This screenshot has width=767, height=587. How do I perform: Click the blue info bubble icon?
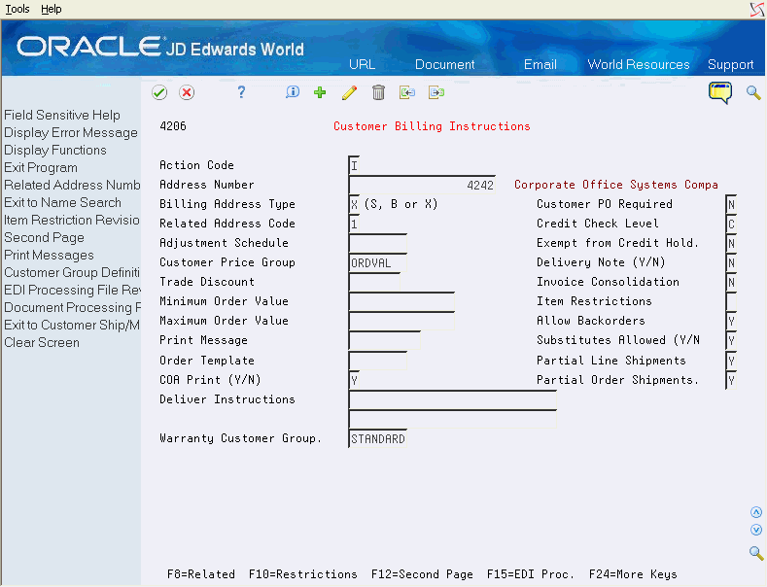pyautogui.click(x=293, y=92)
